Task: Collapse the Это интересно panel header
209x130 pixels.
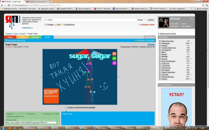Action: coord(176,85)
